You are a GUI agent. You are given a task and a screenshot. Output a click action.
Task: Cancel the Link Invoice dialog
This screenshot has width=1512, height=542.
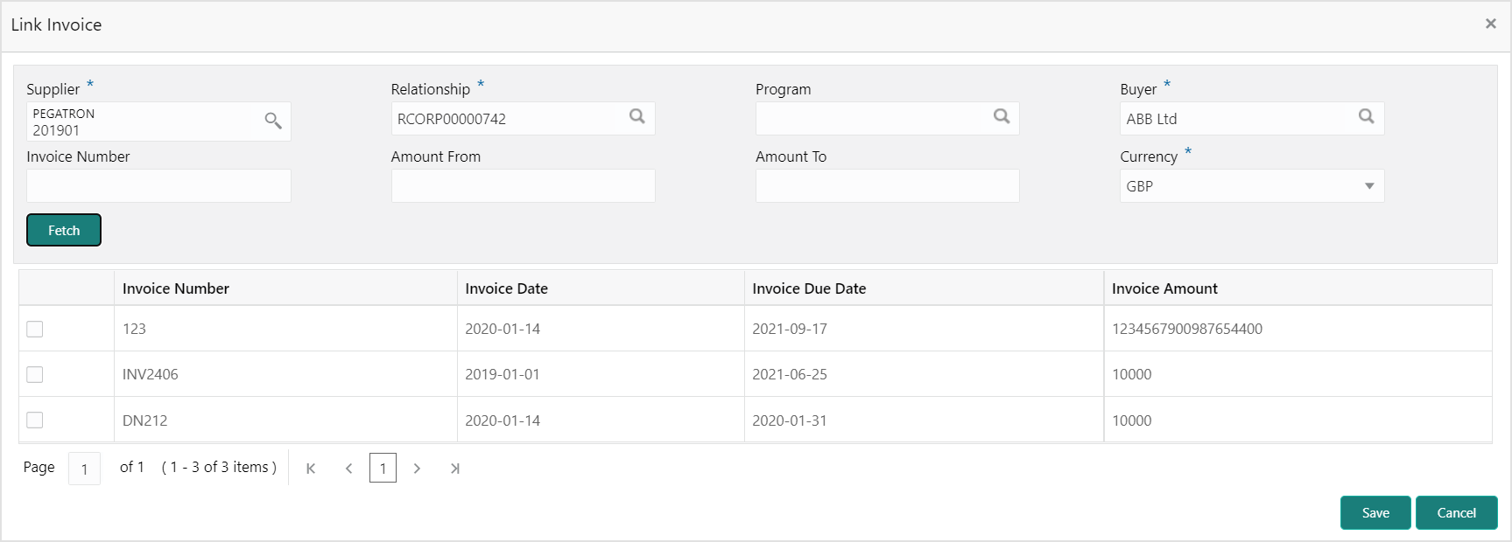coord(1456,513)
